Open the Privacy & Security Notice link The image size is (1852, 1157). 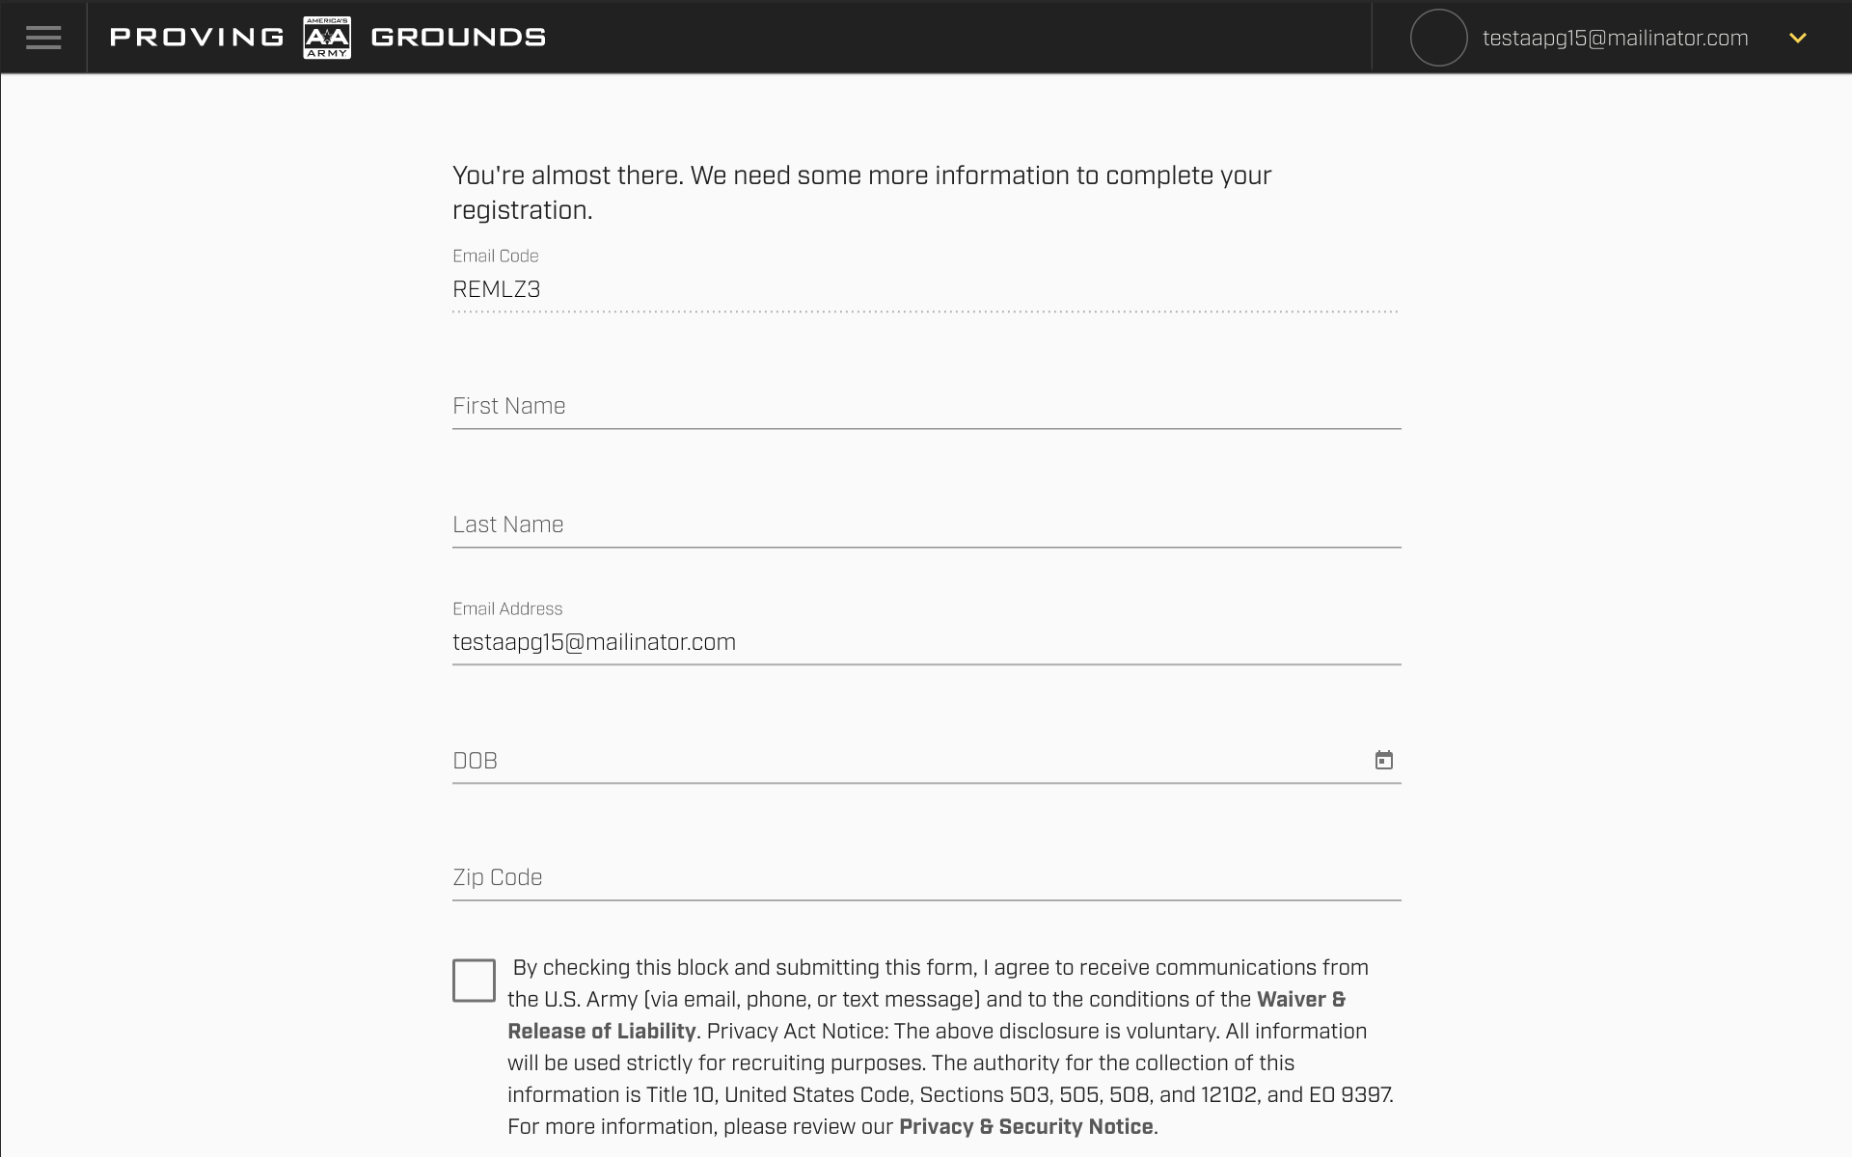pos(1026,1126)
